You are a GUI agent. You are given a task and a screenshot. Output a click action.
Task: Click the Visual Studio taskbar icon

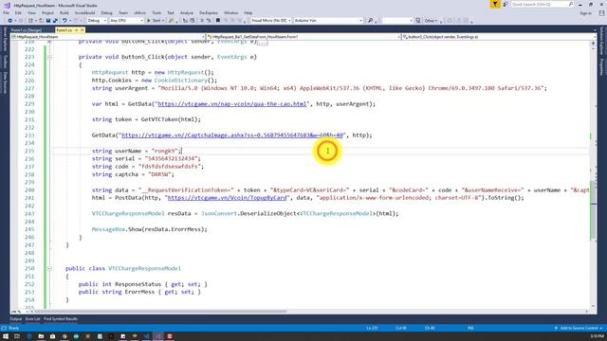pyautogui.click(x=158, y=336)
